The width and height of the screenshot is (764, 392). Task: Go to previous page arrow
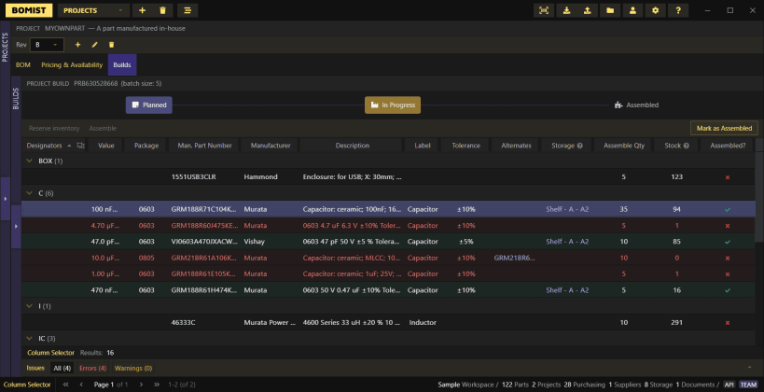[x=81, y=385]
